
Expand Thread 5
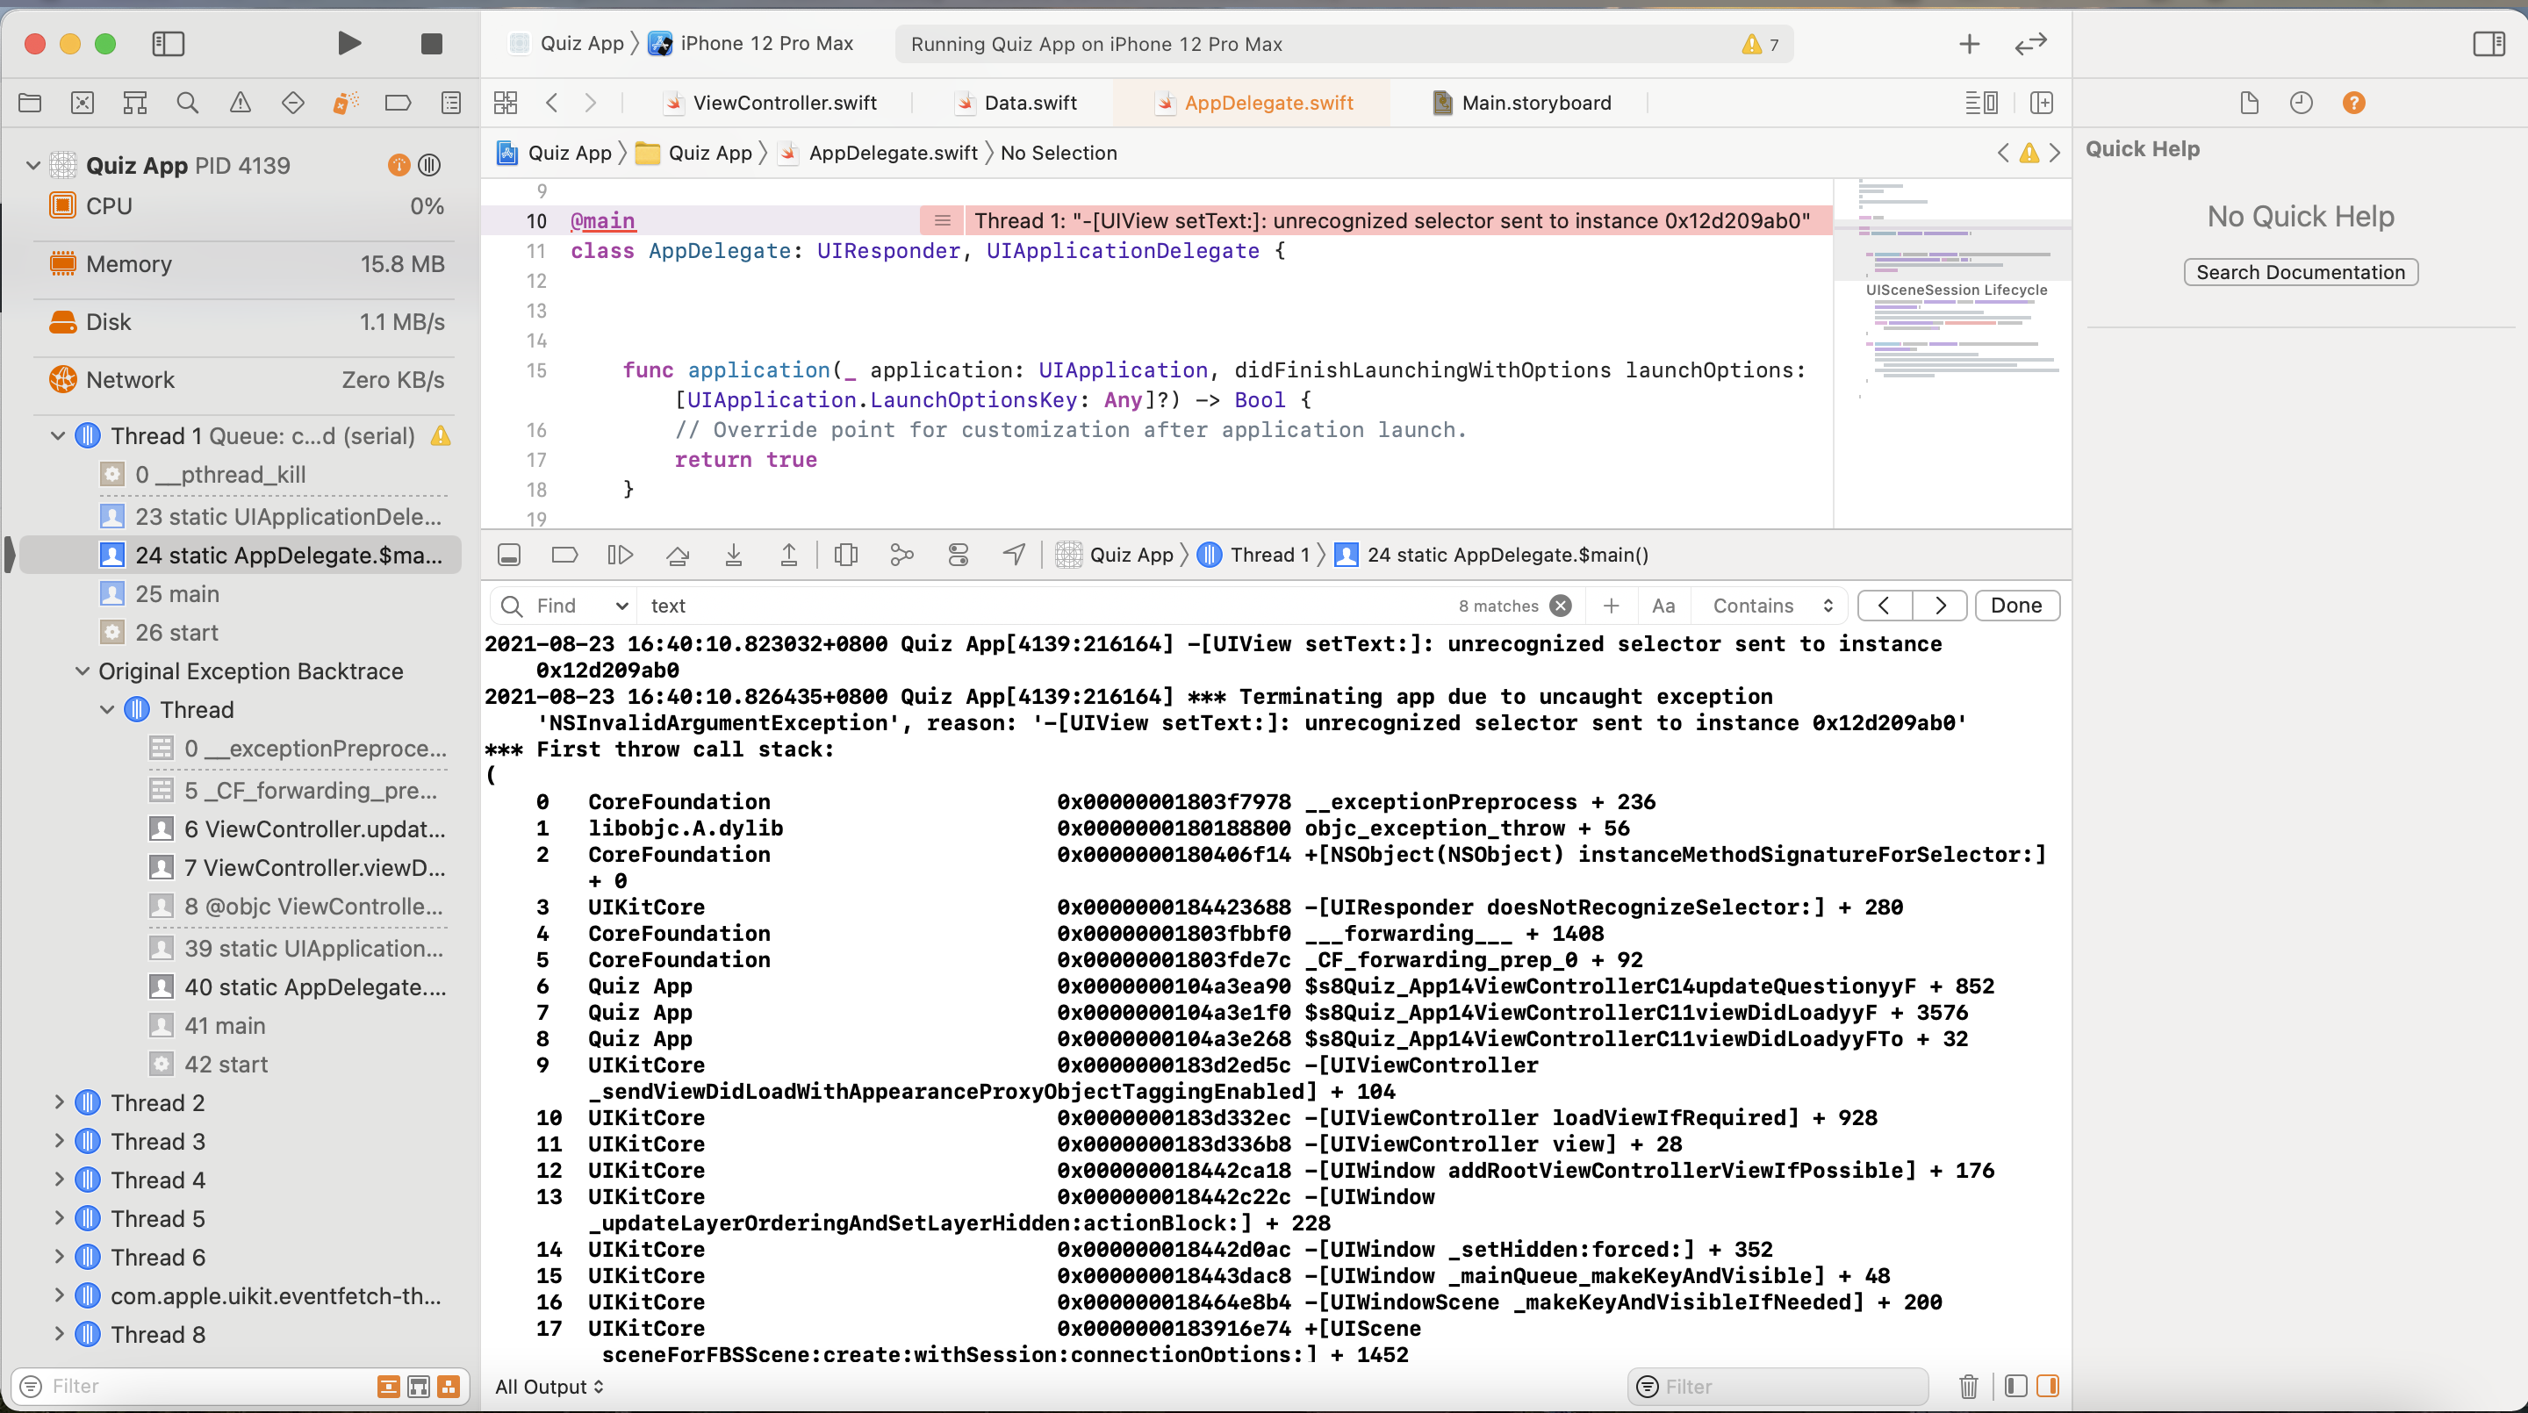(x=59, y=1218)
